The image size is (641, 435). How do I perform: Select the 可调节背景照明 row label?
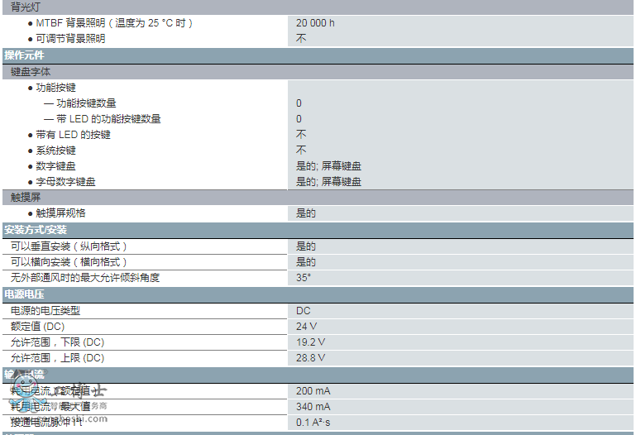70,39
